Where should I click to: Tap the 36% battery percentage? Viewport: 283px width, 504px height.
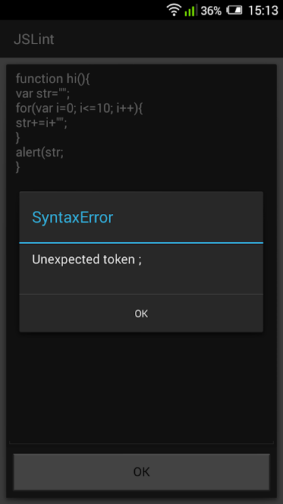tap(211, 11)
